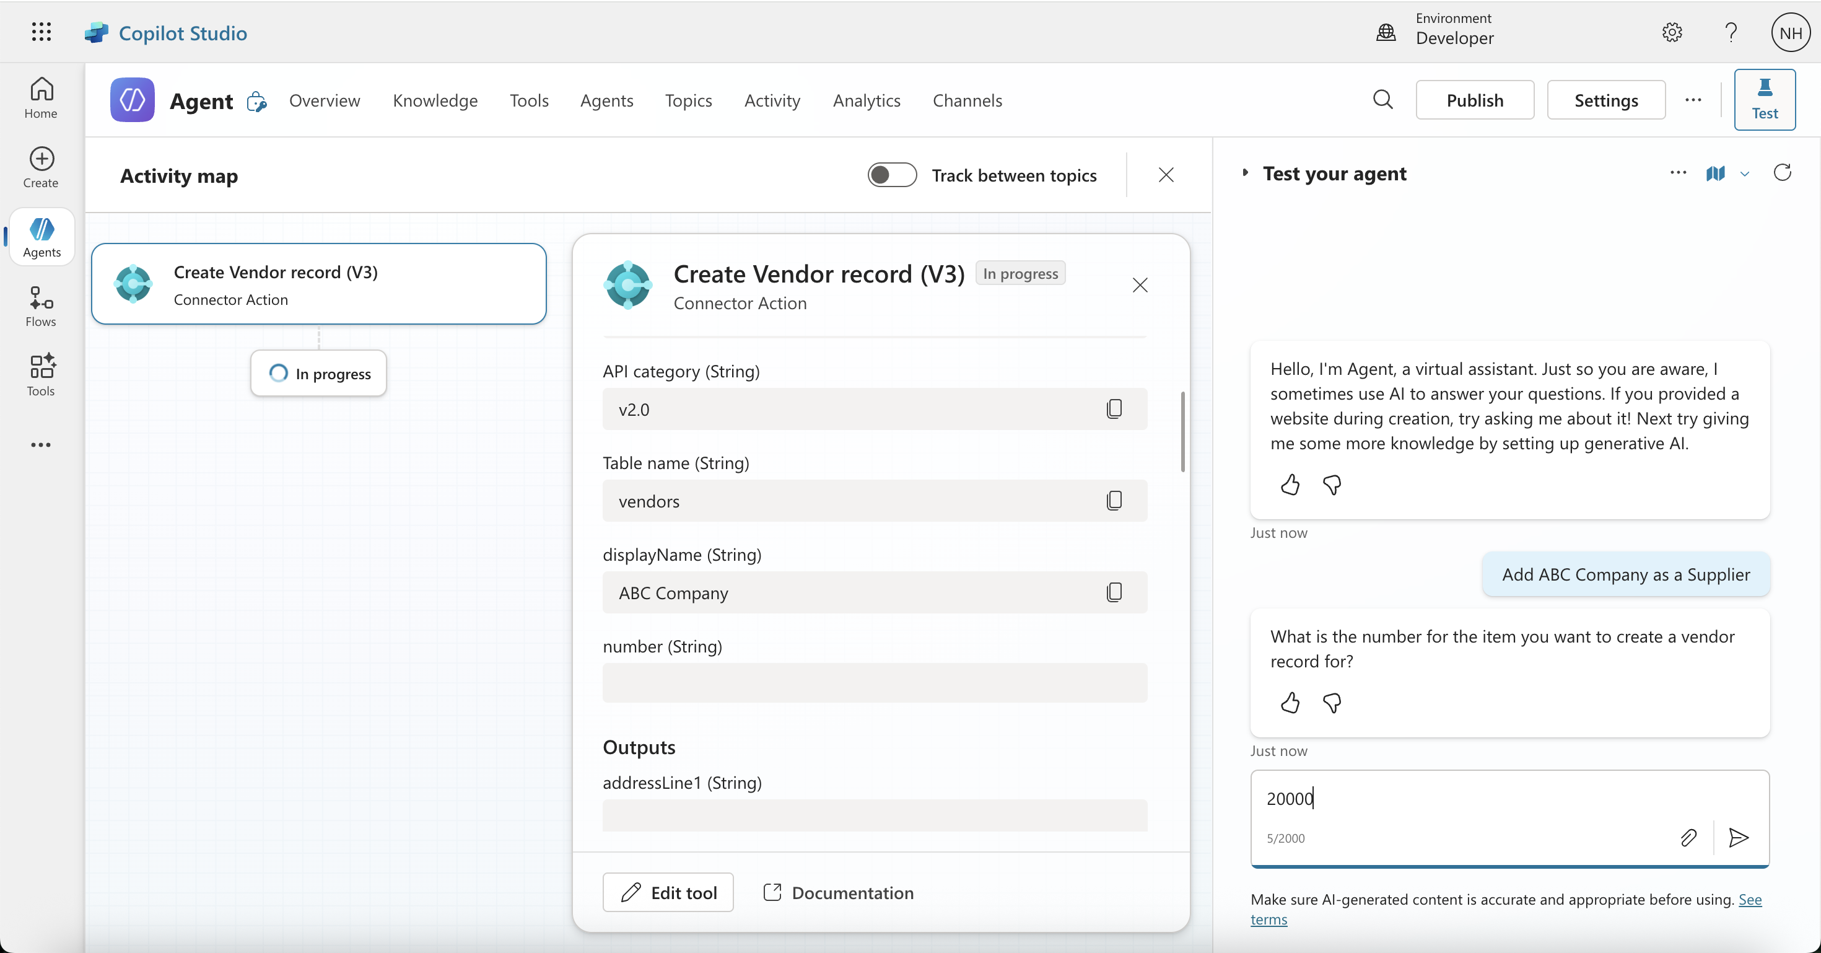Click the send message arrow icon
Image resolution: width=1821 pixels, height=953 pixels.
[x=1738, y=838]
